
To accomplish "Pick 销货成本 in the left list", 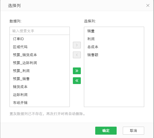I will pos(39,87).
